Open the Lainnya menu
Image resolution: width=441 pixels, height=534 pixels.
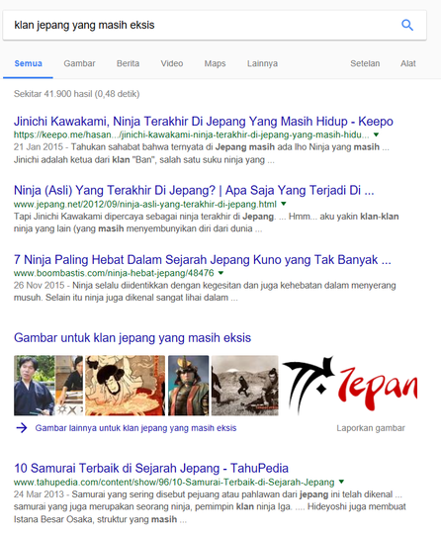pyautogui.click(x=262, y=63)
